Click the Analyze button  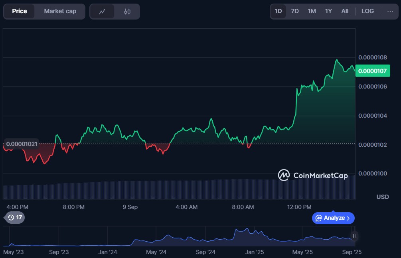(333, 218)
